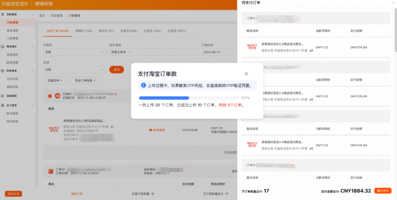Open 工单管理 in the sidebar
The image size is (397, 200).
point(12,38)
